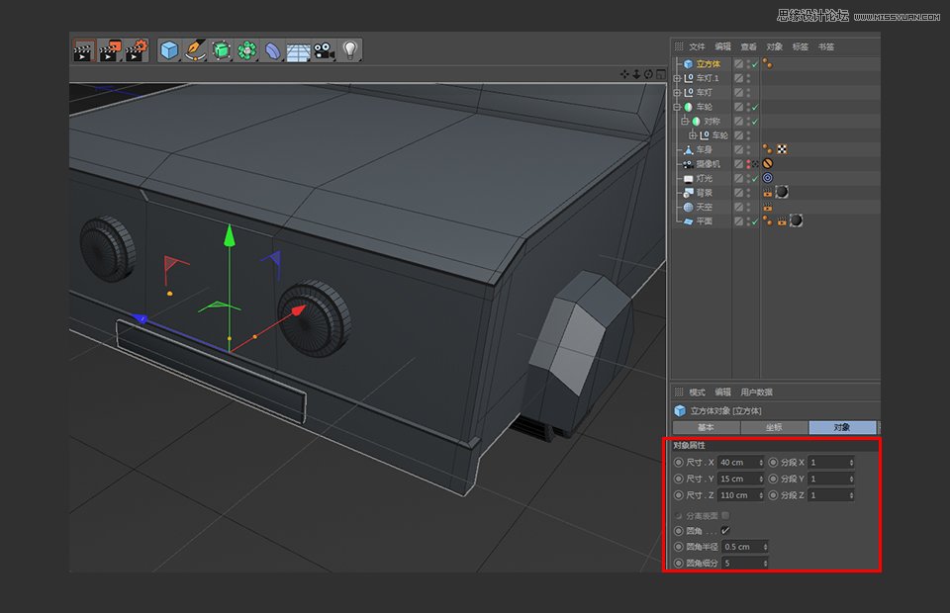Open the 文件 menu in object manager

click(697, 44)
